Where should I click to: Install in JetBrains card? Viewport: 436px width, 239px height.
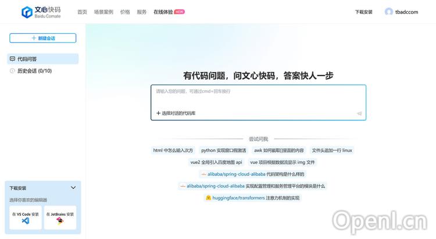click(x=60, y=217)
